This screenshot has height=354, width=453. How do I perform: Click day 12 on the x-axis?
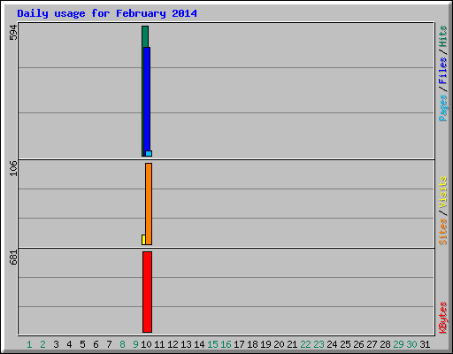click(x=173, y=344)
